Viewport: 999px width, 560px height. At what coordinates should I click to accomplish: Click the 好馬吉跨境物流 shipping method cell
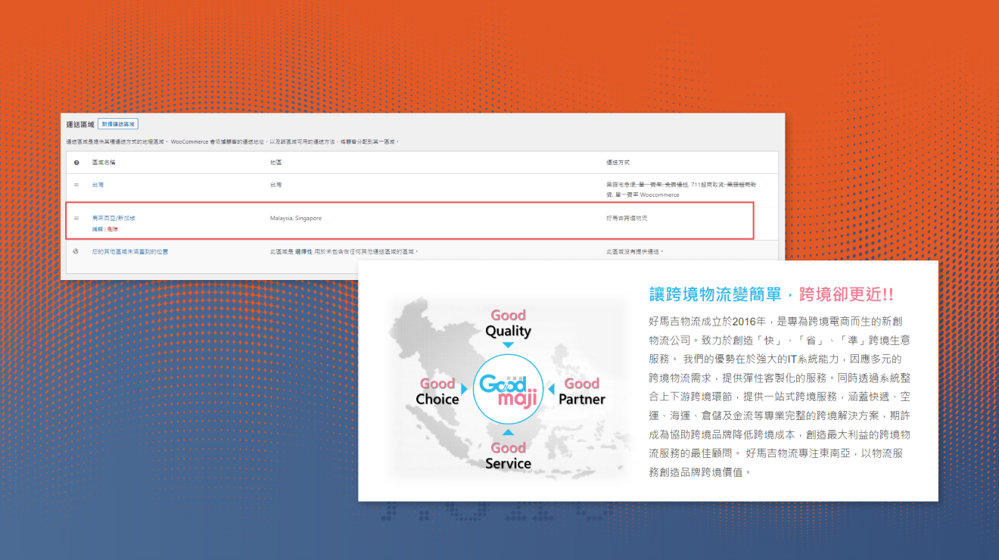coord(627,218)
